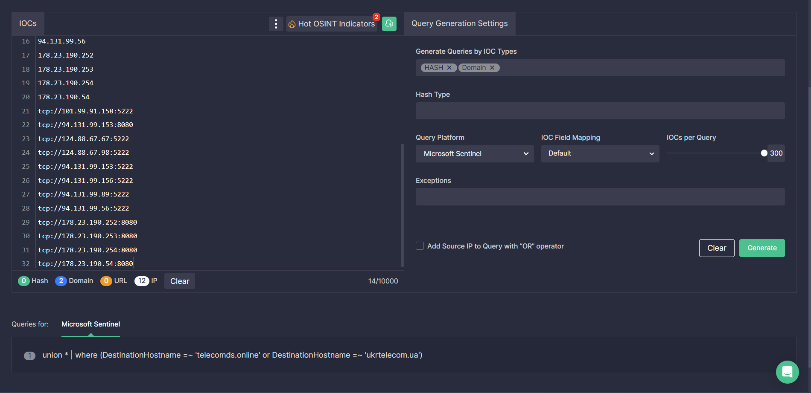The width and height of the screenshot is (811, 393).
Task: Click line tcp://178.23.190.254:8080
Action: pos(88,250)
